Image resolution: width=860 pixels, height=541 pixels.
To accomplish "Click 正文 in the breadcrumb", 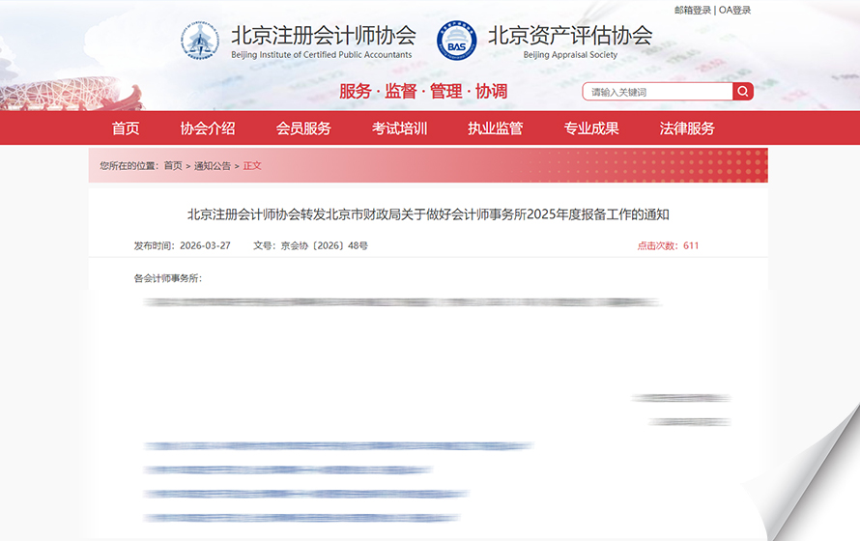I will (252, 166).
